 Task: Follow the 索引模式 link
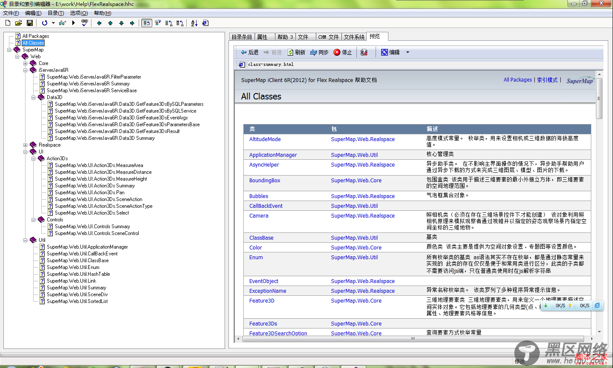click(547, 80)
